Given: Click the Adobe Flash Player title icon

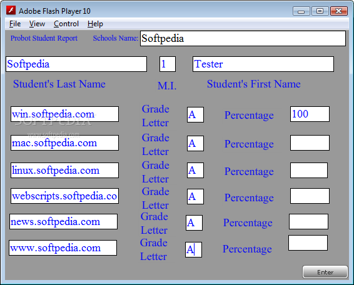Looking at the screenshot, I should click(x=11, y=11).
